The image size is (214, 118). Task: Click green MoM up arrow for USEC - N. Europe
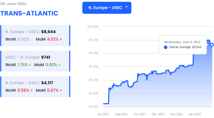(59, 65)
